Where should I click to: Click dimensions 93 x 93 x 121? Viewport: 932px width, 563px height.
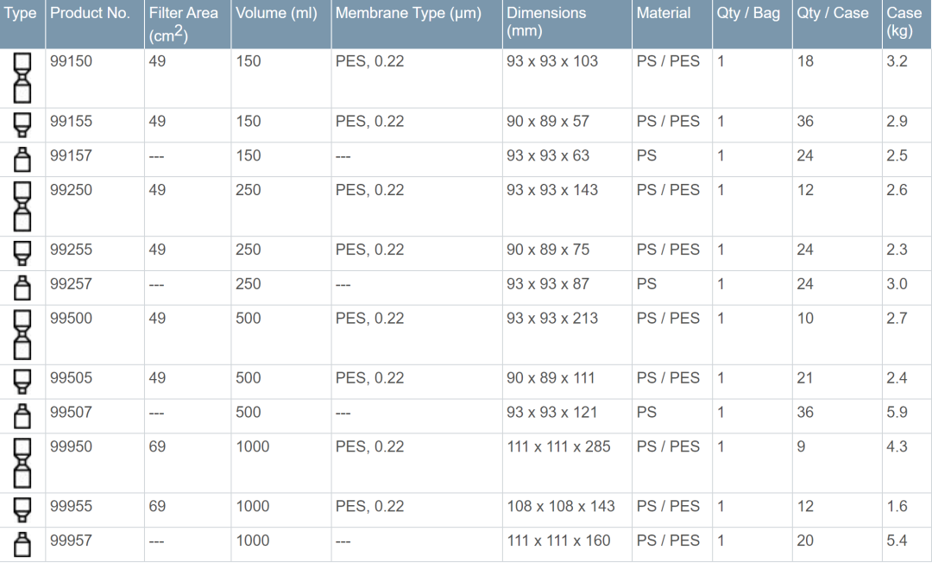pyautogui.click(x=551, y=413)
